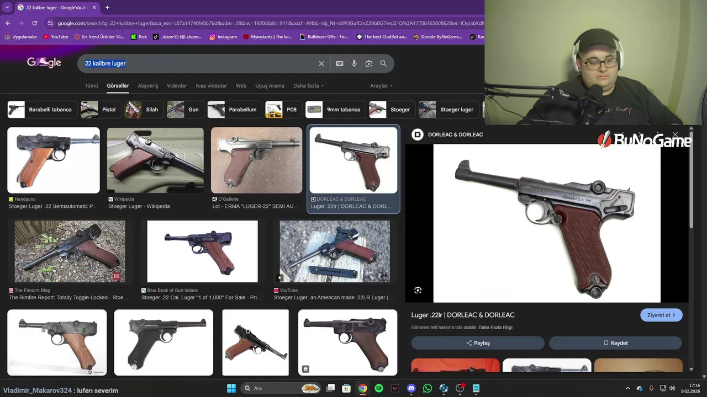Image resolution: width=707 pixels, height=397 pixels.
Task: Open the Kick bookmark
Action: pyautogui.click(x=139, y=37)
